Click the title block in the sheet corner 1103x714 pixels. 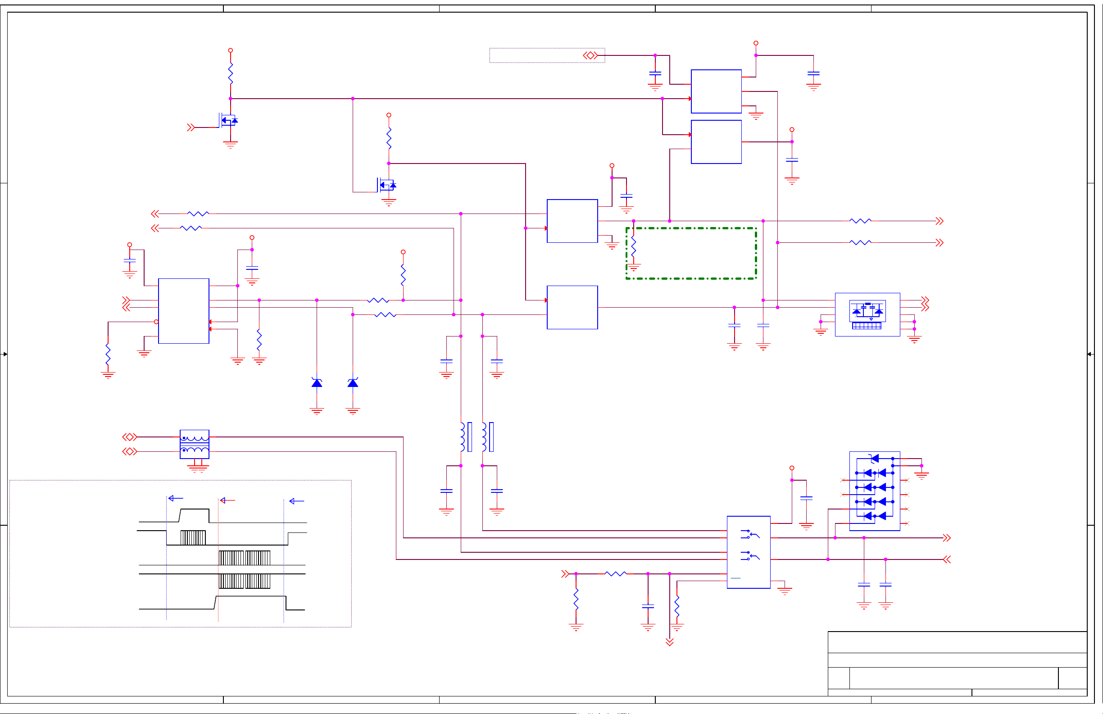[958, 664]
